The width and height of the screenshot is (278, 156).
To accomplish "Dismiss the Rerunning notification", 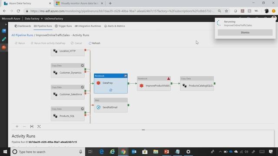I will pos(245,32).
